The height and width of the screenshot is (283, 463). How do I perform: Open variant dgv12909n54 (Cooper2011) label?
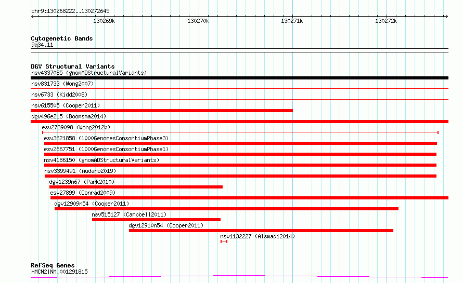point(92,204)
